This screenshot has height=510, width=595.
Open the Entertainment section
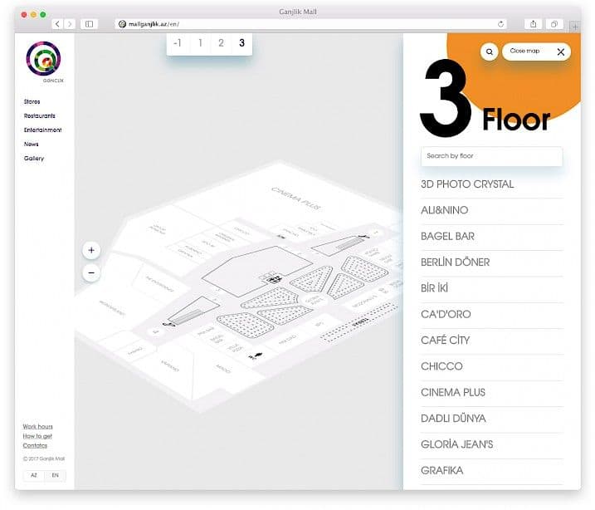pos(42,130)
